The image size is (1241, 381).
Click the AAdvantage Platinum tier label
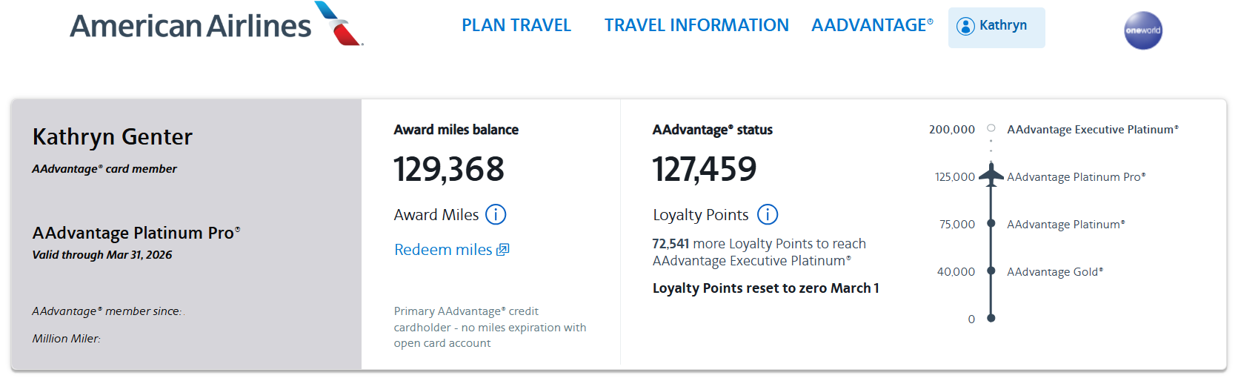pyautogui.click(x=1065, y=225)
